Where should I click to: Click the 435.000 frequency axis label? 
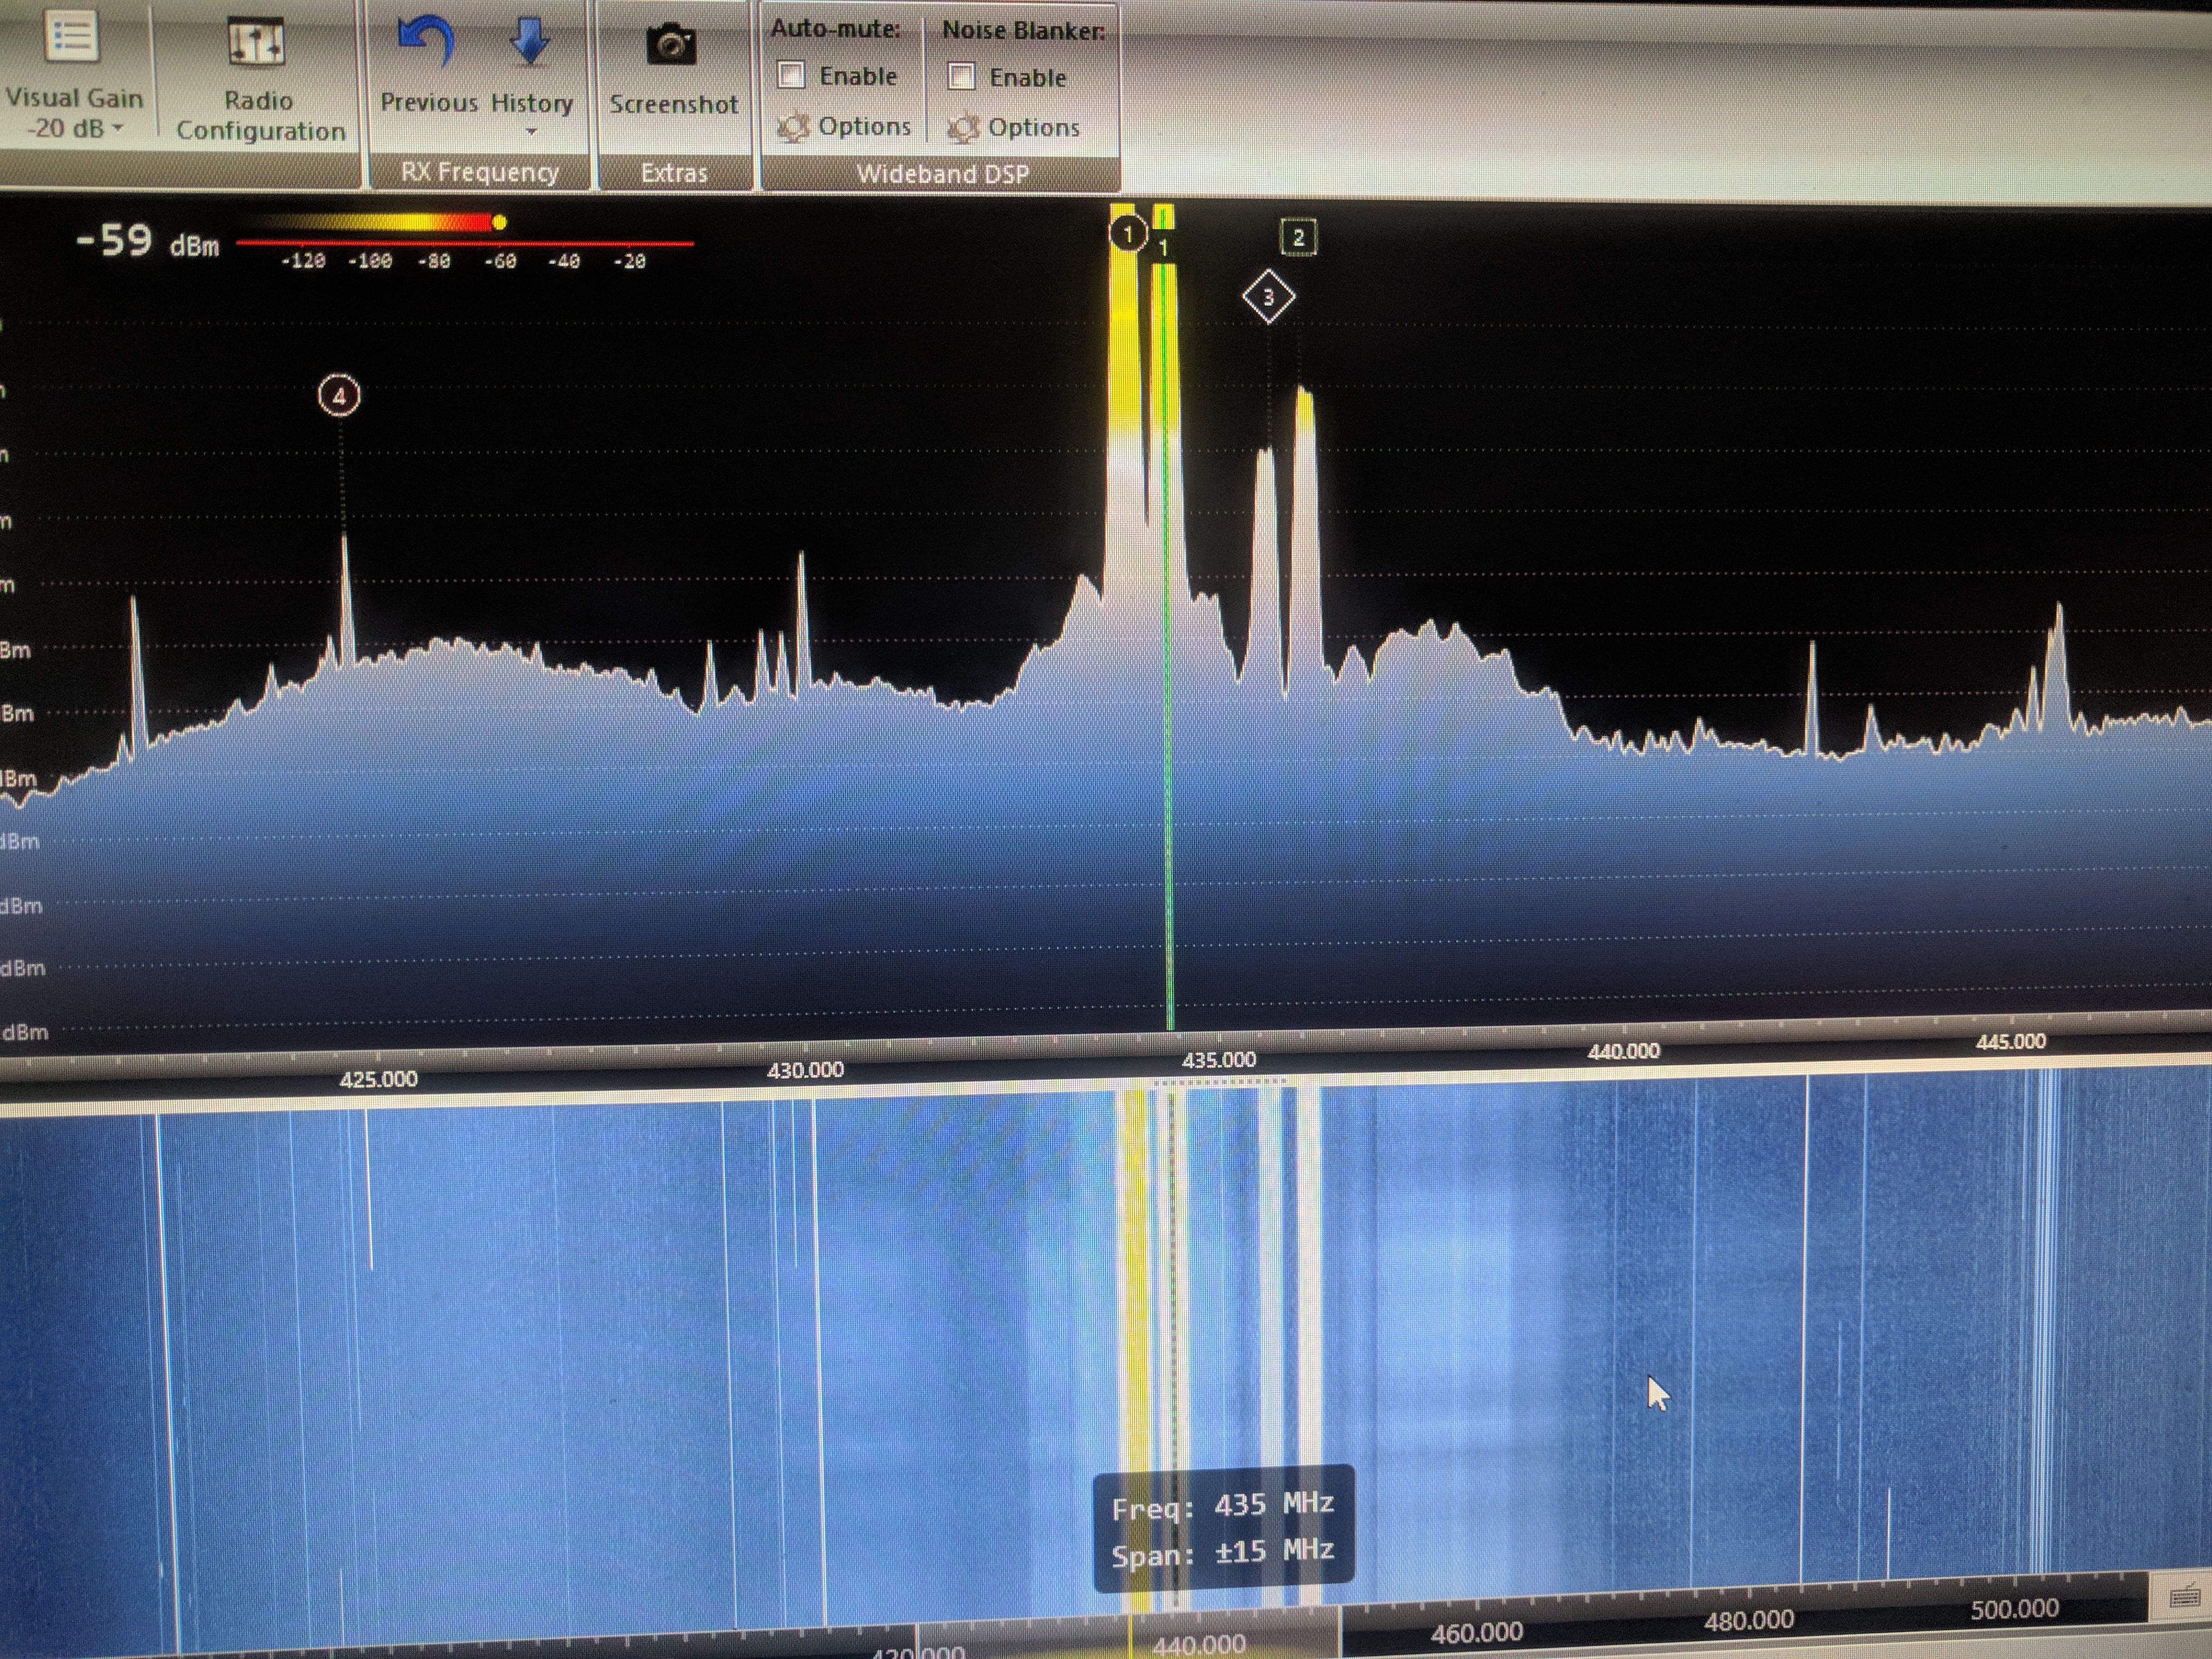click(x=1218, y=1060)
